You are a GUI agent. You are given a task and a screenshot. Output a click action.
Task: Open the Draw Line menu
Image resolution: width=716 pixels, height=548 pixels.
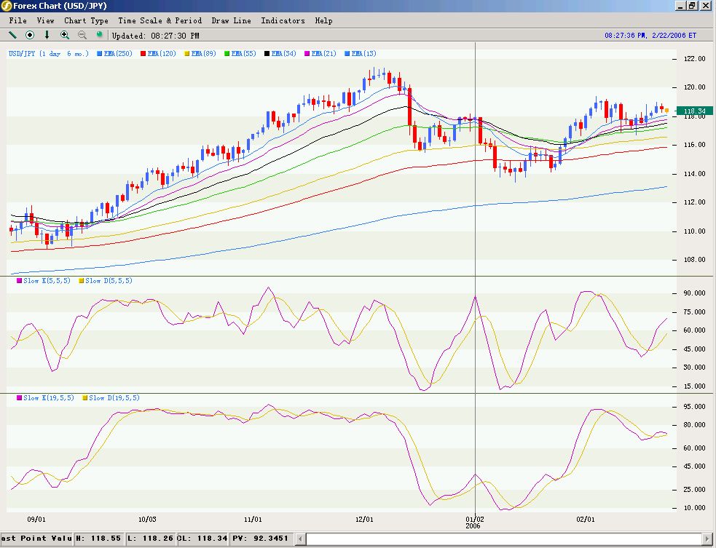pos(231,20)
